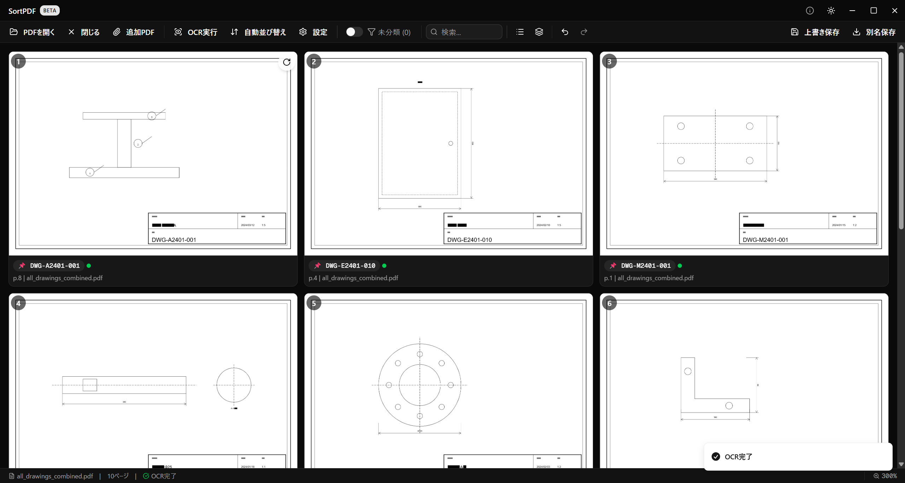Click pin icon on DWG-E2401-010 tag
This screenshot has height=483, width=905.
(x=317, y=265)
